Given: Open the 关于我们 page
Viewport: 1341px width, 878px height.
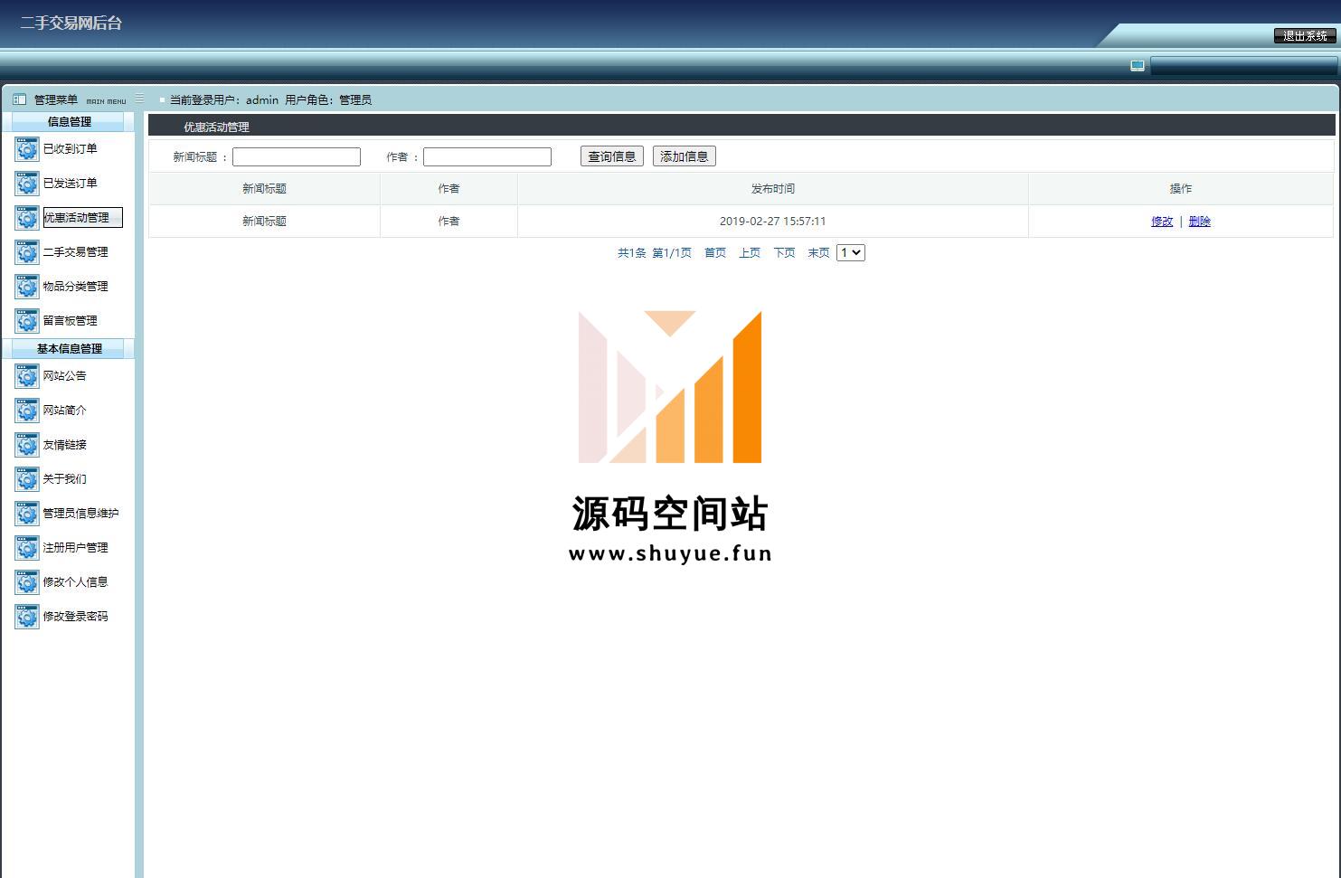Looking at the screenshot, I should [x=64, y=478].
